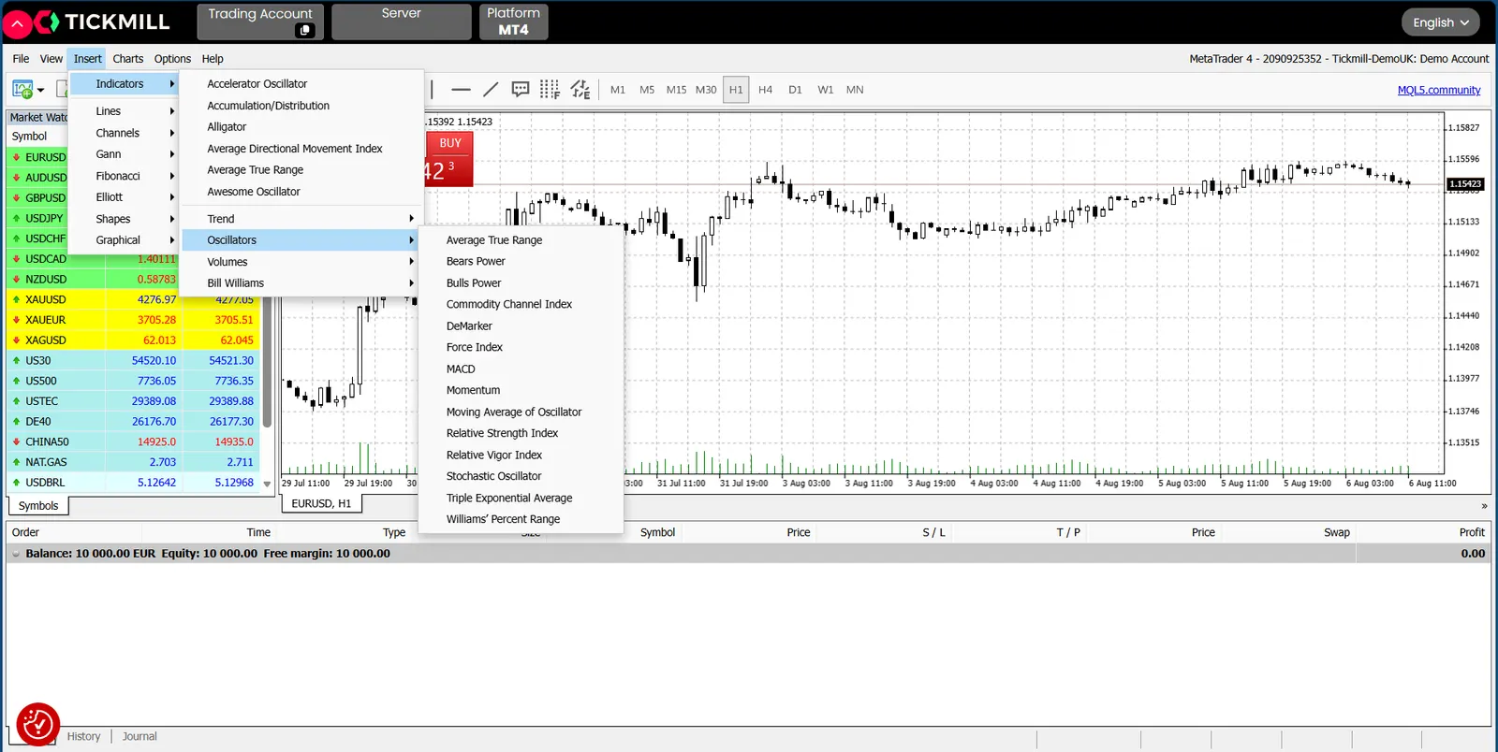Click the USDBRL symbol row
This screenshot has height=752, width=1498.
(x=133, y=483)
